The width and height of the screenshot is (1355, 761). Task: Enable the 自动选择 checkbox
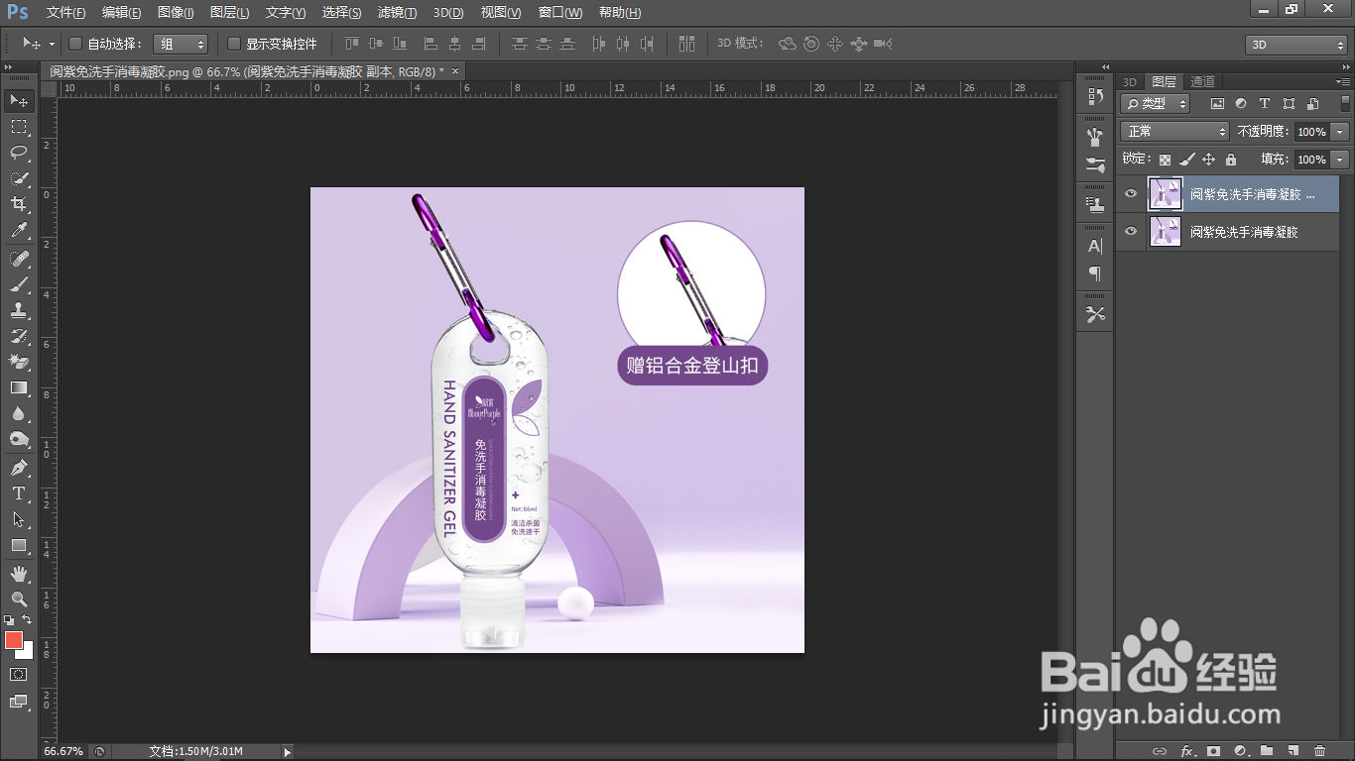pos(74,44)
